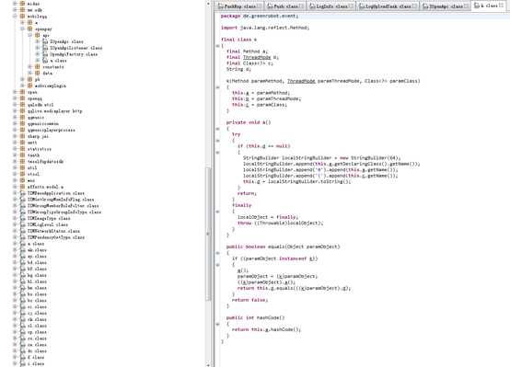510x367 pixels.
Task: Follow ThreadMode link in constructor parameters
Action: click(301, 81)
